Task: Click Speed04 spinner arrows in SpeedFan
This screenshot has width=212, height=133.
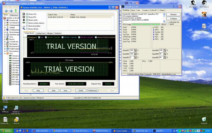Action: [x=165, y=50]
